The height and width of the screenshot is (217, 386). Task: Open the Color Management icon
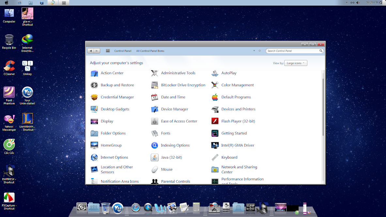pyautogui.click(x=215, y=85)
